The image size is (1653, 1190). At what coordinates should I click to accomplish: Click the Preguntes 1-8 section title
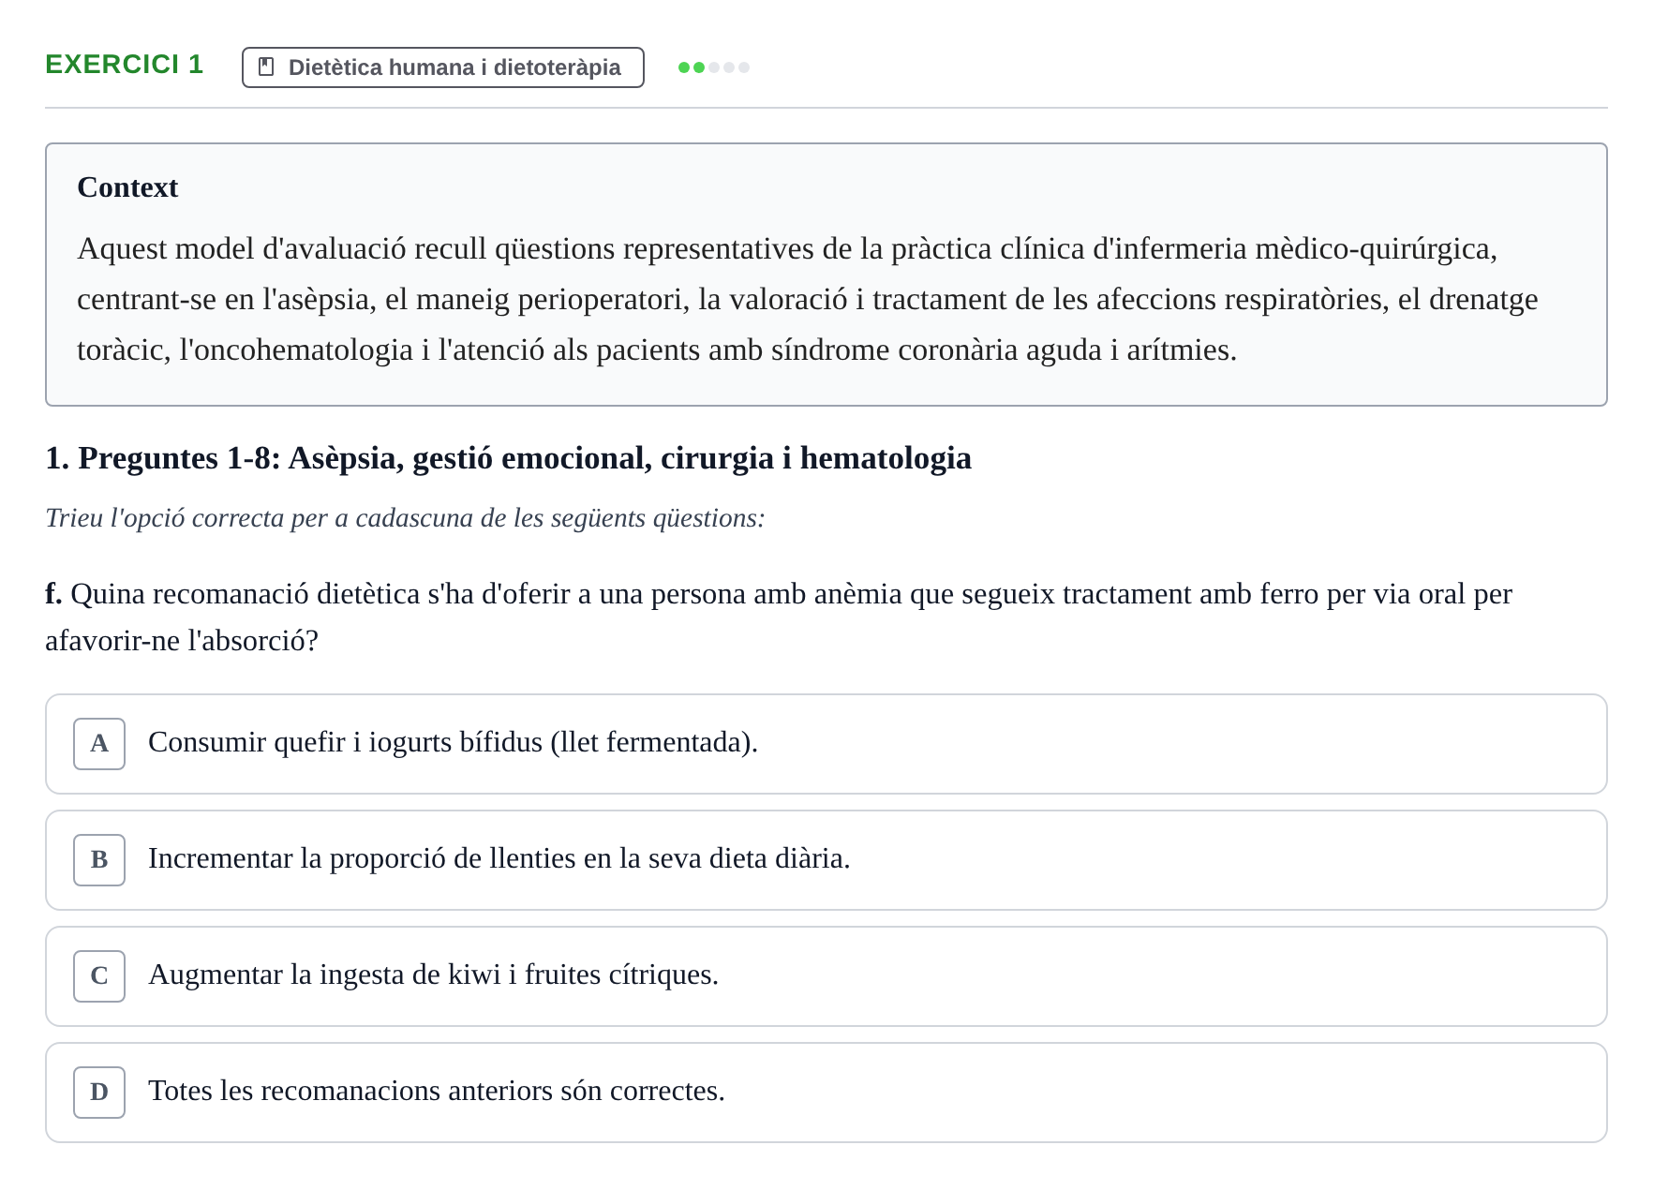pos(509,458)
